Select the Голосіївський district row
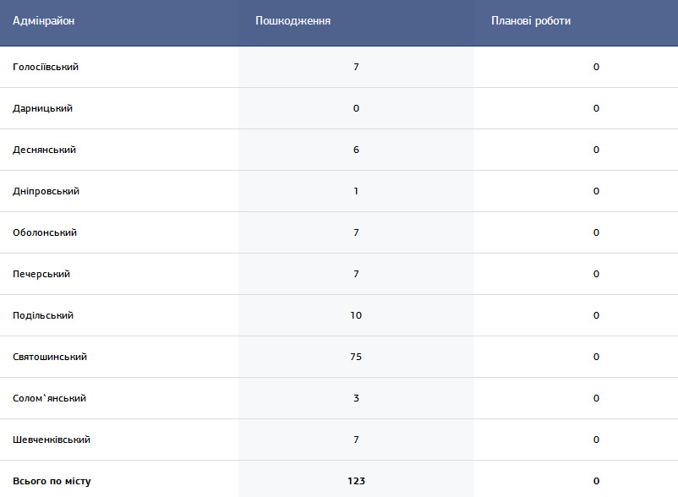Viewport: 678px width, 497px height. click(x=339, y=67)
